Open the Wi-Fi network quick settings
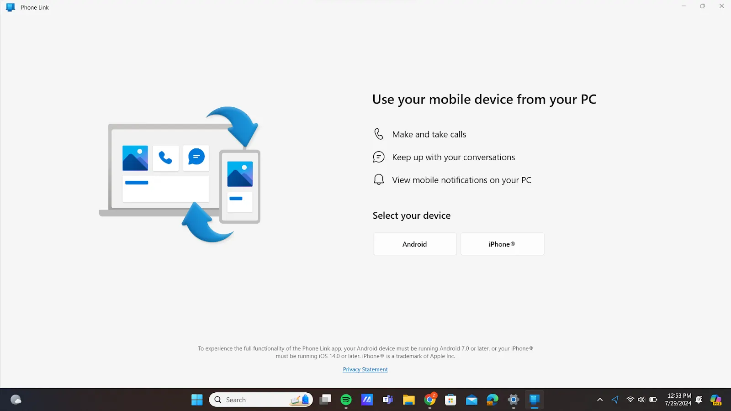 (630, 400)
